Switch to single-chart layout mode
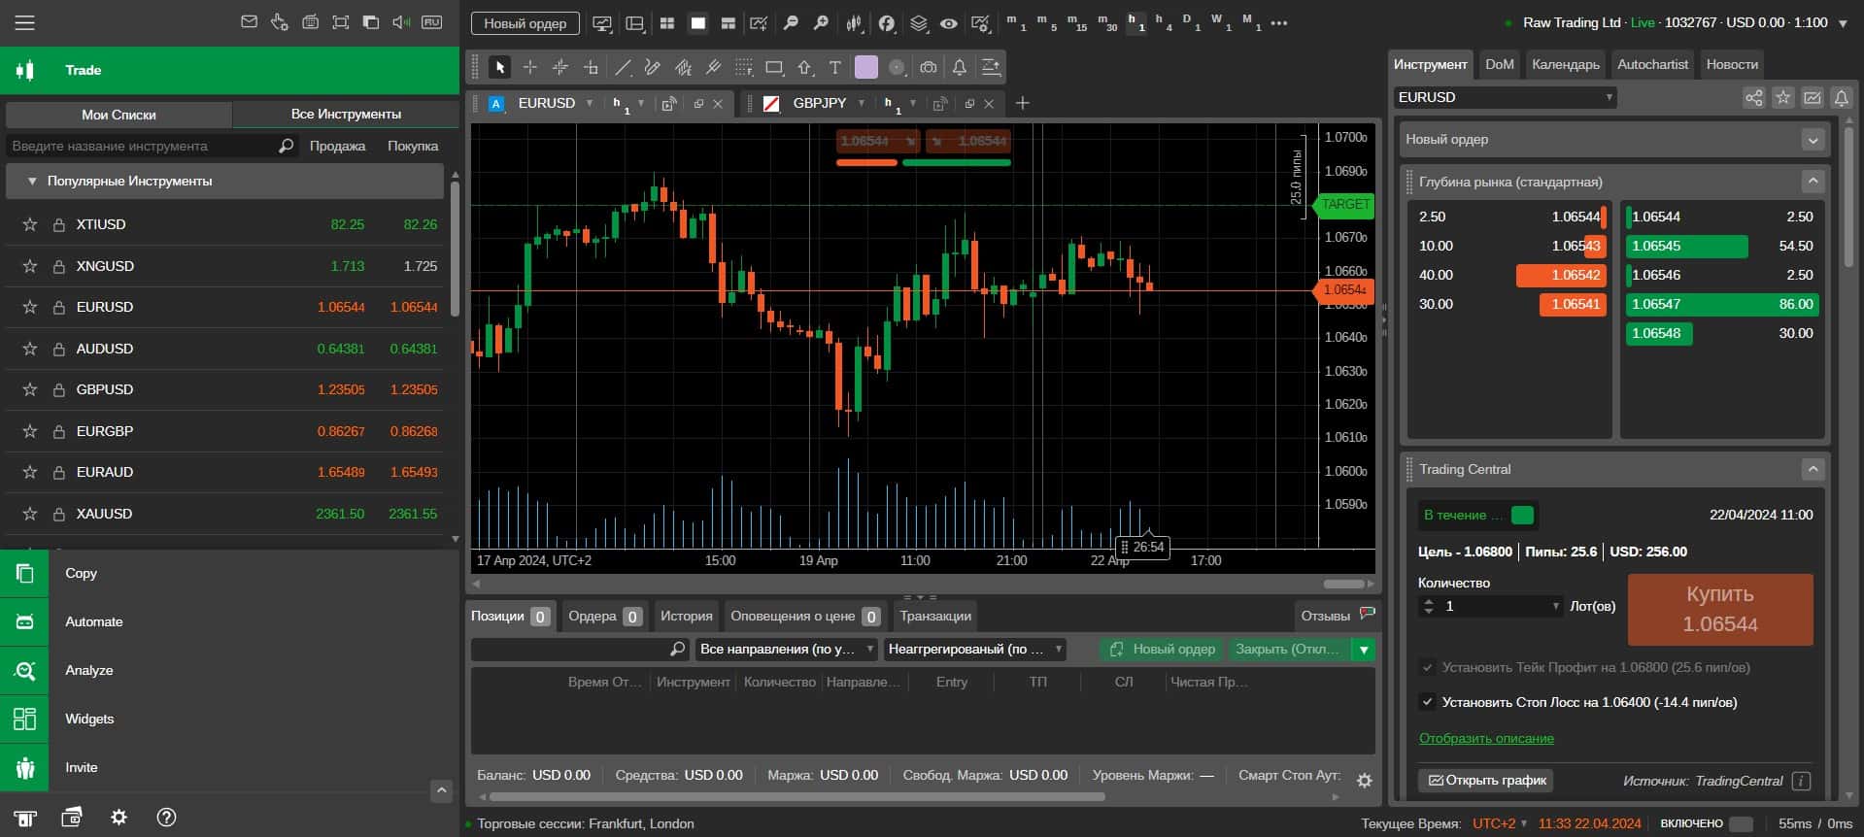The image size is (1864, 837). pos(697,22)
